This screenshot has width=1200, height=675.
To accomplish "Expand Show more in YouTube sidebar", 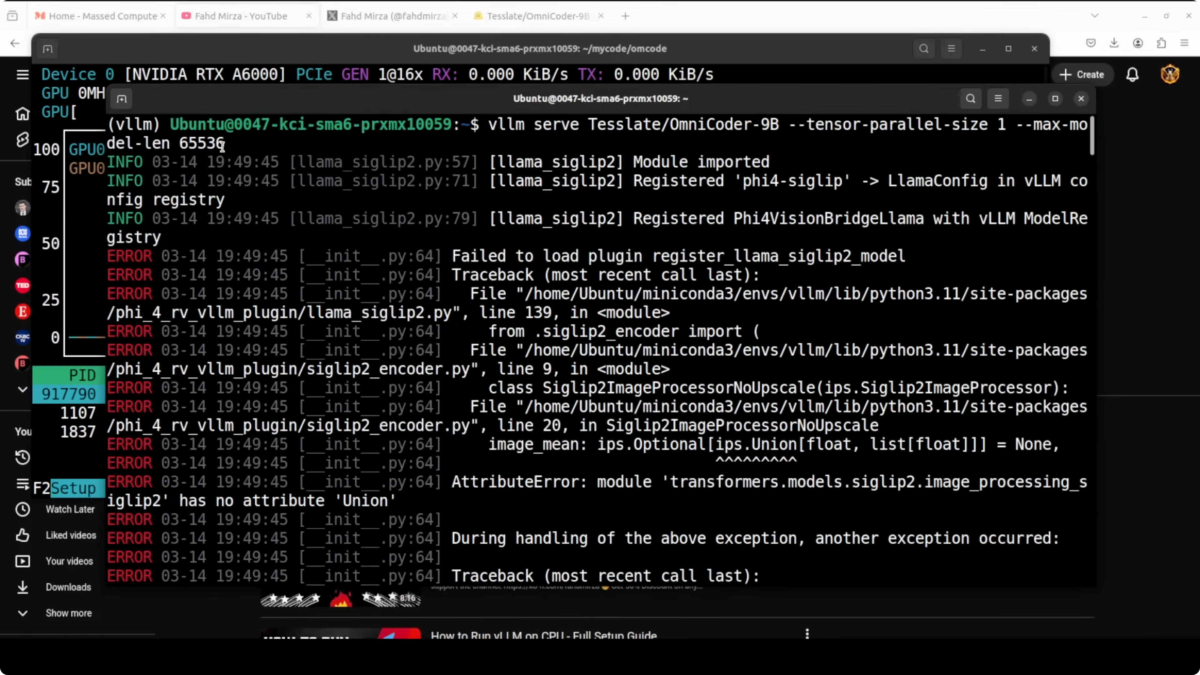I will (68, 613).
